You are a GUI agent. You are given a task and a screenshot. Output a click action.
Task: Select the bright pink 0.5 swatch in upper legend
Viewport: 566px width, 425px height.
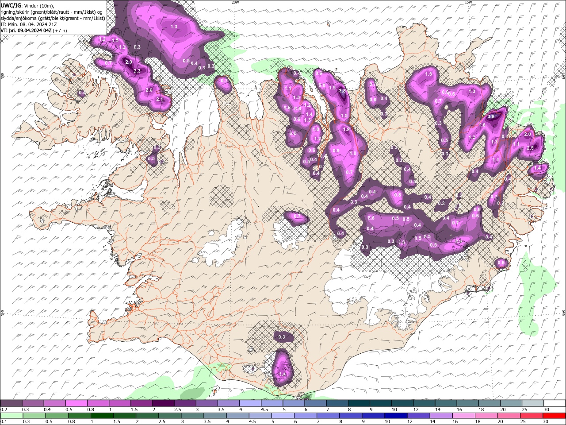(76, 403)
